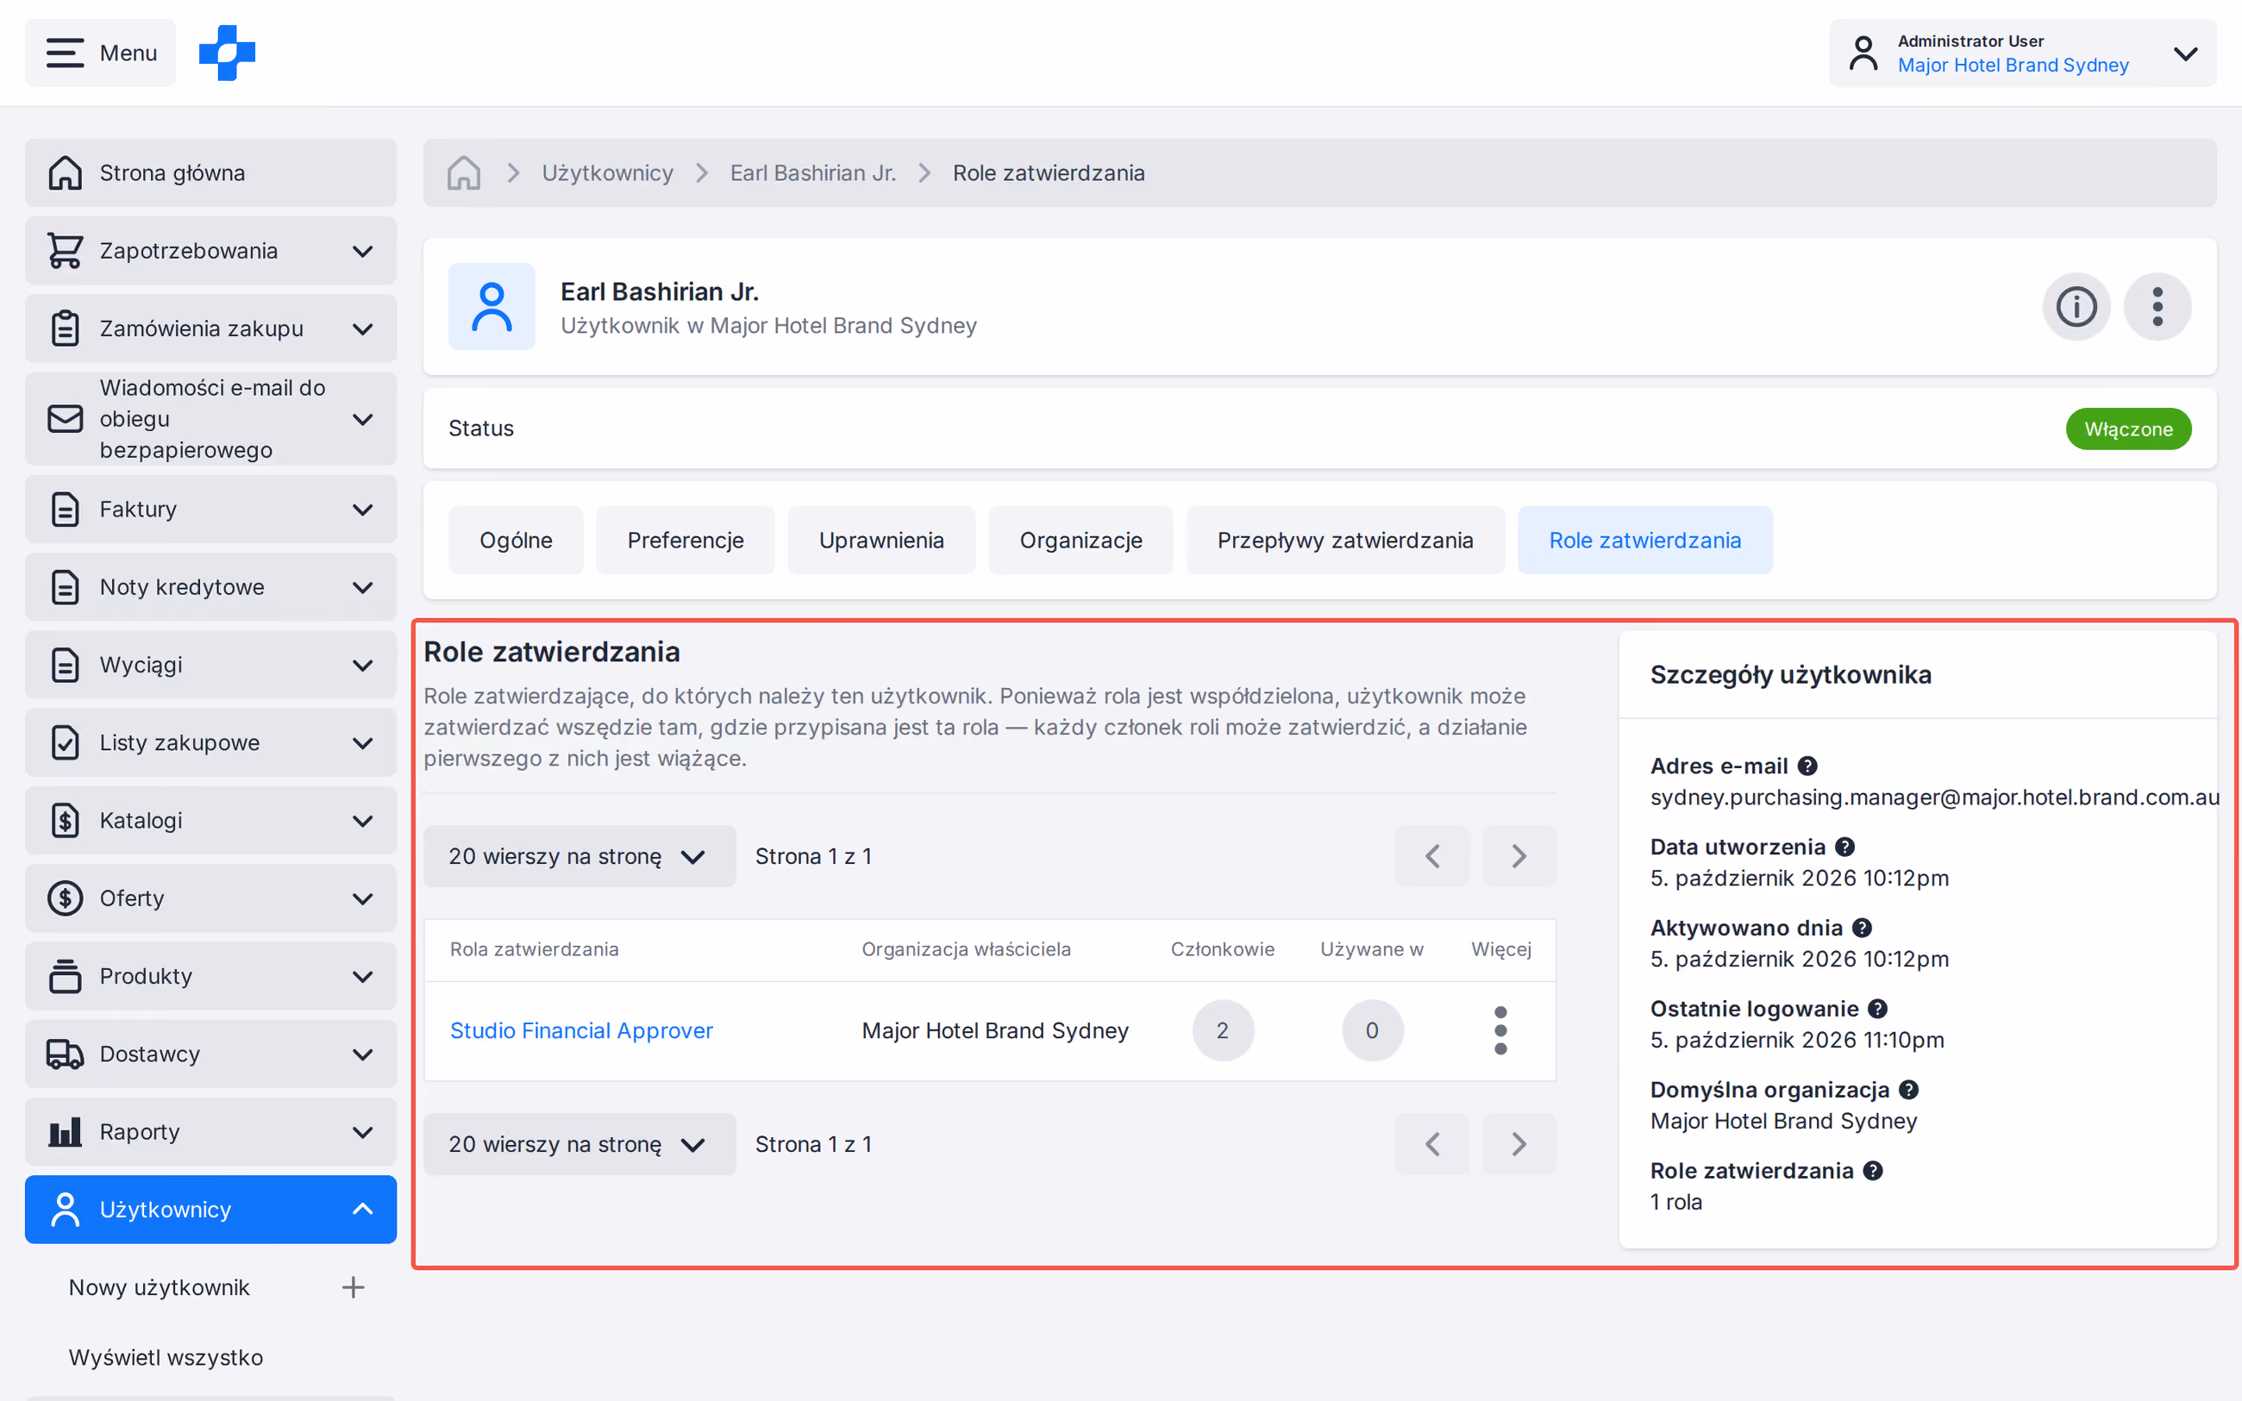2242x1401 pixels.
Task: Open the Przepływy zatwierdzania tab
Action: click(1345, 541)
